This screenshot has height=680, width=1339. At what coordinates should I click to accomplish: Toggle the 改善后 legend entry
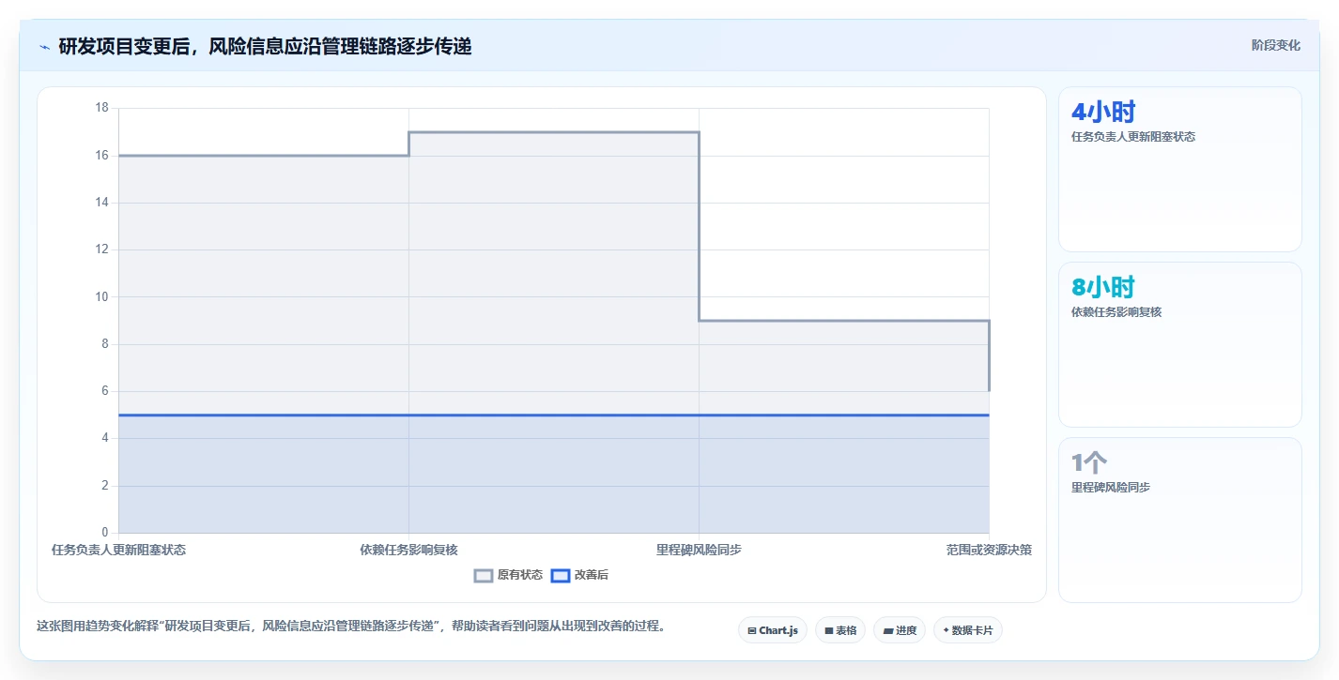pos(579,575)
